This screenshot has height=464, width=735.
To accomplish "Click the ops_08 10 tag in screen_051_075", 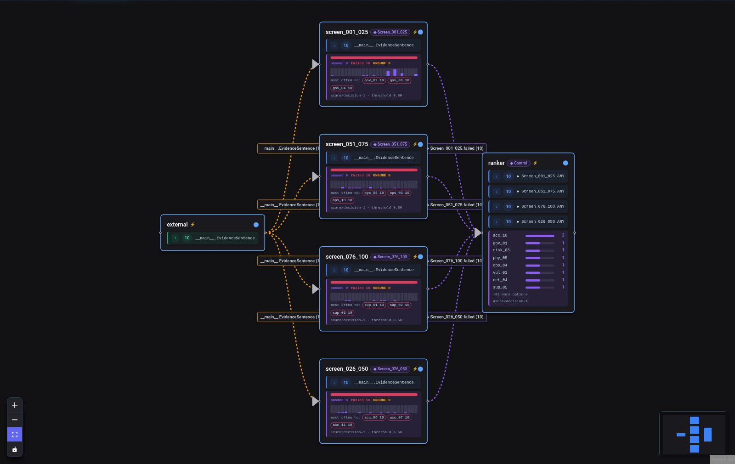I will pyautogui.click(x=374, y=193).
